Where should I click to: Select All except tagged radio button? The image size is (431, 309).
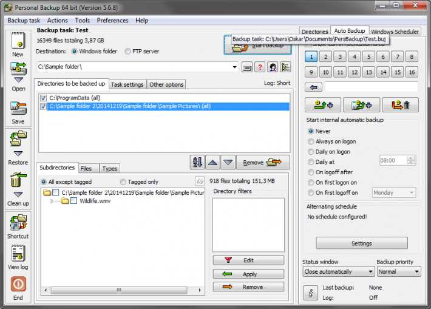click(x=44, y=182)
